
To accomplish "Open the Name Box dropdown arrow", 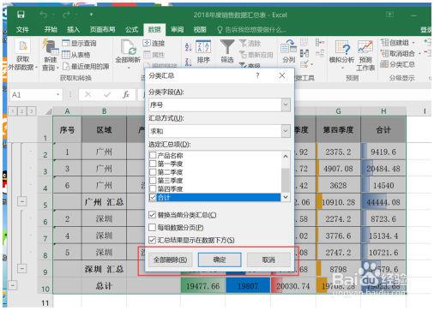I will pyautogui.click(x=58, y=94).
